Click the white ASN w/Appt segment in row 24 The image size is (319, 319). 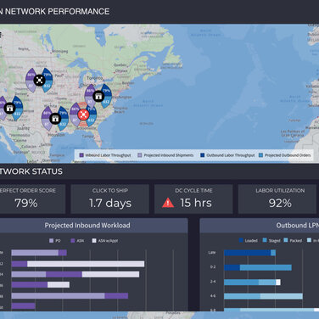[110, 274]
